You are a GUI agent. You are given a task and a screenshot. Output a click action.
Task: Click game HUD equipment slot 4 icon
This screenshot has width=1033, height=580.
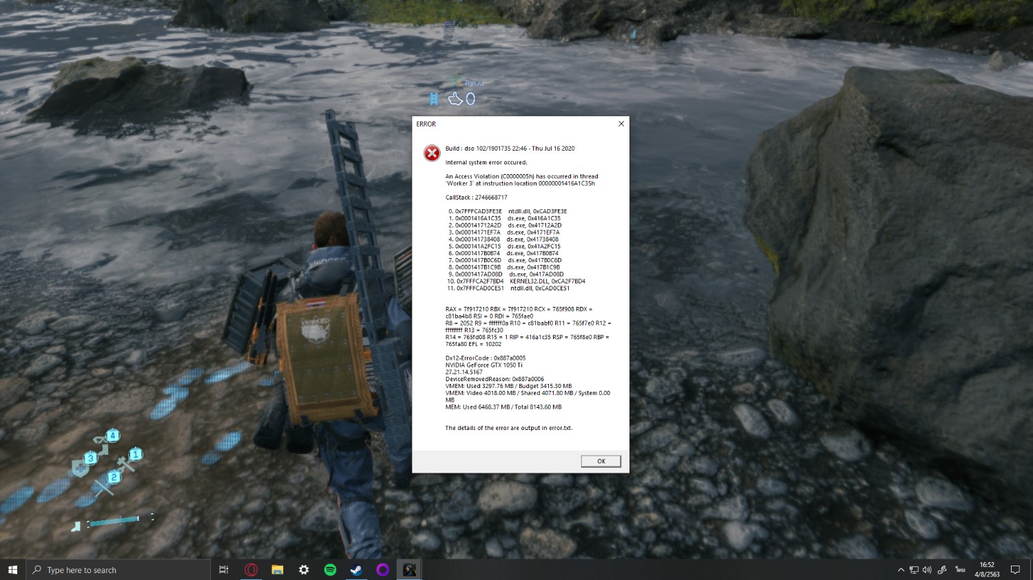click(x=113, y=436)
